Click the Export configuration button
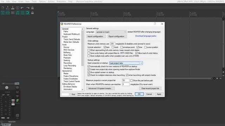225x126 pixels. pyautogui.click(x=117, y=36)
